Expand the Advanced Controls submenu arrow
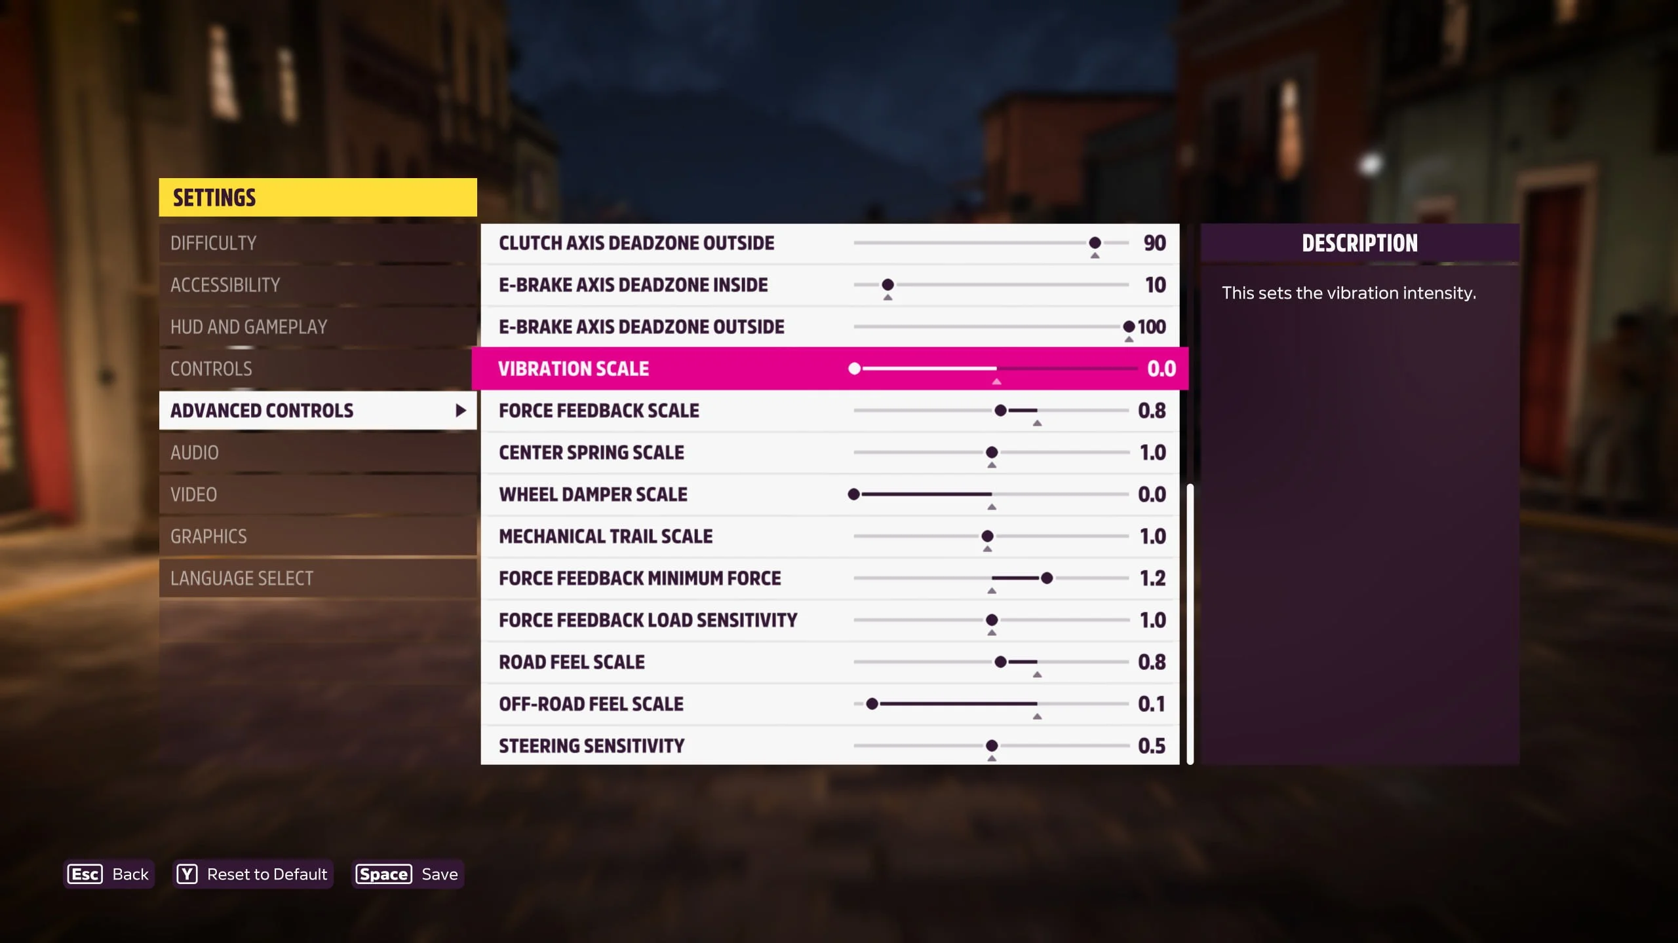Viewport: 1678px width, 943px height. 460,410
